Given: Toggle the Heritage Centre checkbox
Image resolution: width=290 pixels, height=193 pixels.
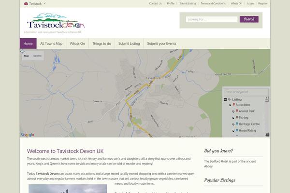Looking at the screenshot, I should [233, 124].
